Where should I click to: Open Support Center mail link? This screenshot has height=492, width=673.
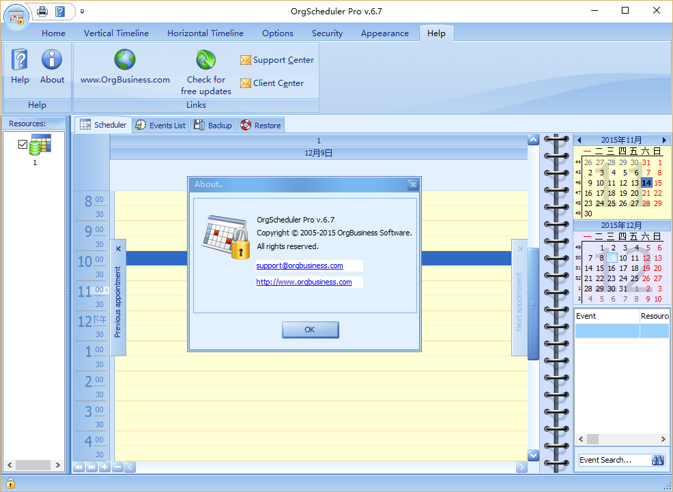pos(277,60)
